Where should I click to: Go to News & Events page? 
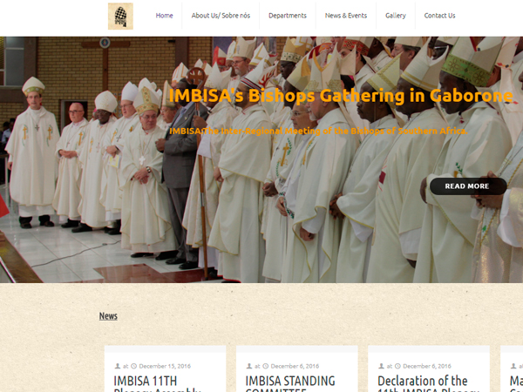point(345,16)
